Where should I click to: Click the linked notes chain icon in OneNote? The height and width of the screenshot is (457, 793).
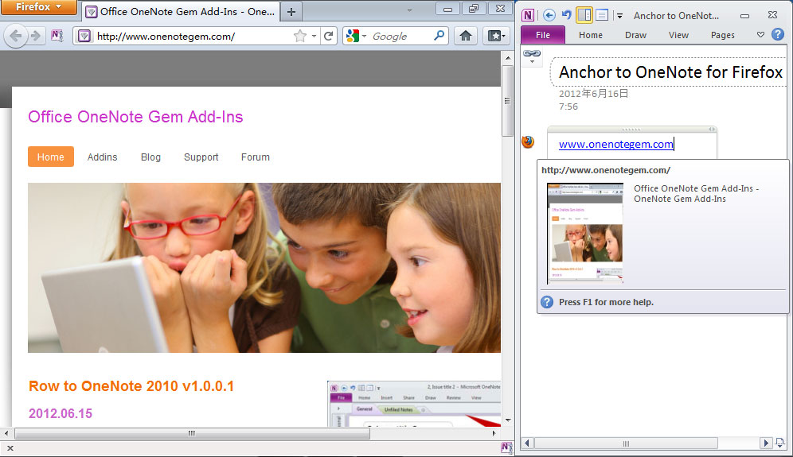point(532,53)
